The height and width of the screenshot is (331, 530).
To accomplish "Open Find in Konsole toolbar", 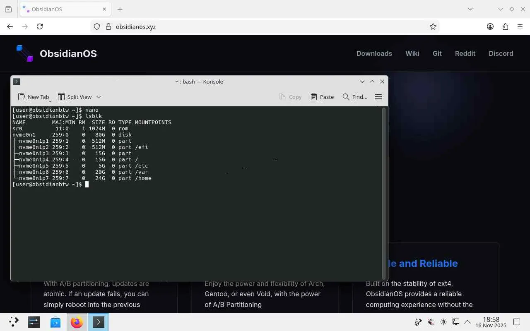I will (x=355, y=97).
